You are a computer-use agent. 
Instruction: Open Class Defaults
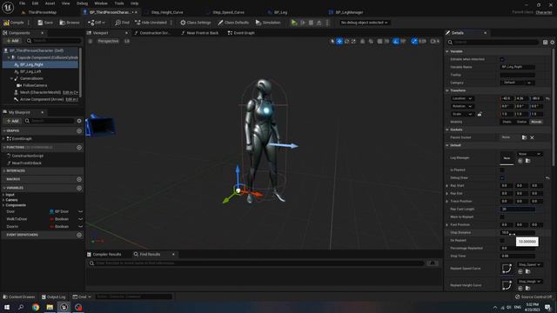point(233,23)
